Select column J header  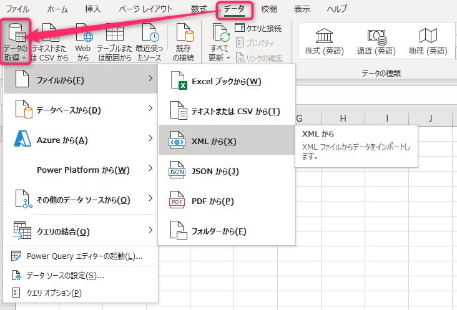click(x=431, y=119)
